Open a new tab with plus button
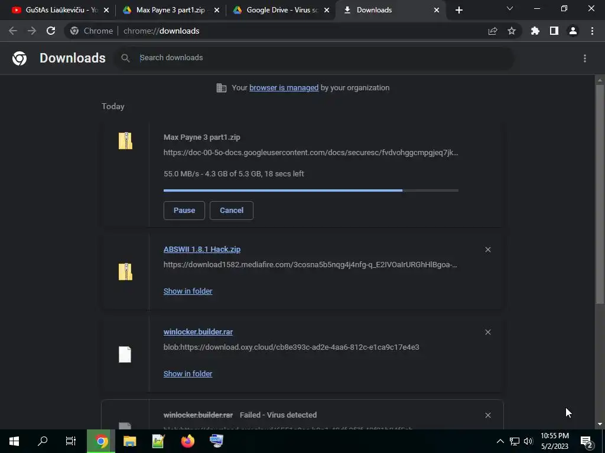The width and height of the screenshot is (605, 453). click(x=458, y=10)
